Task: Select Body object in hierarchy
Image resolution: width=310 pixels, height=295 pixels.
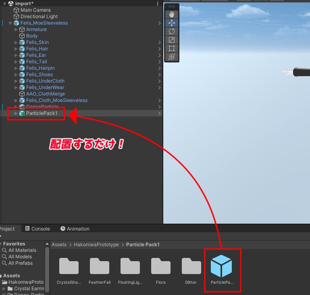Action: click(x=32, y=36)
